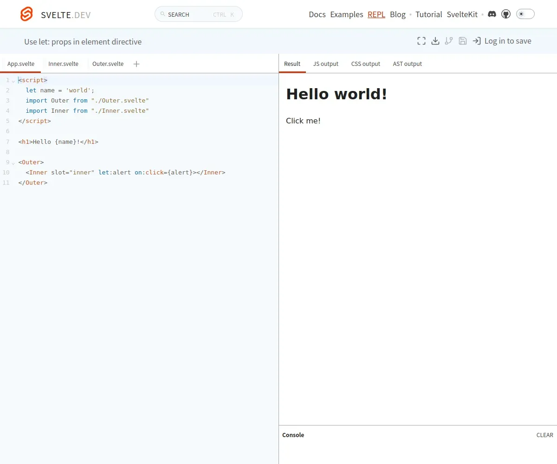Viewport: 557px width, 464px height.
Task: Open the GitHub repository icon
Action: pyautogui.click(x=506, y=14)
